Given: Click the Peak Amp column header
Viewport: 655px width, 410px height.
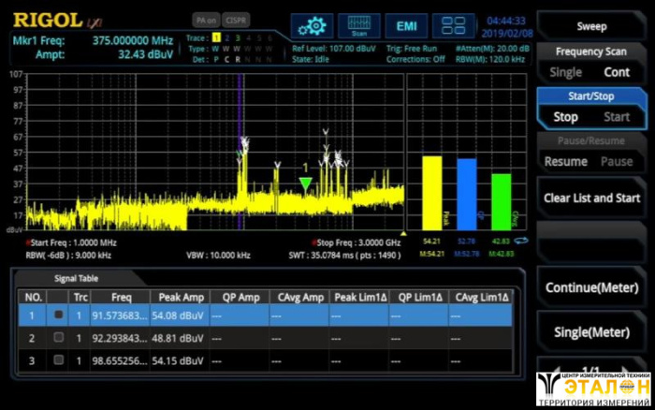Looking at the screenshot, I should [182, 297].
